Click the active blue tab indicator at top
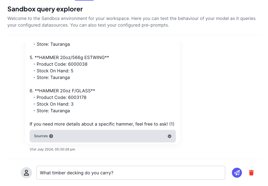Image resolution: width=268 pixels, height=186 pixels. coord(84,0)
